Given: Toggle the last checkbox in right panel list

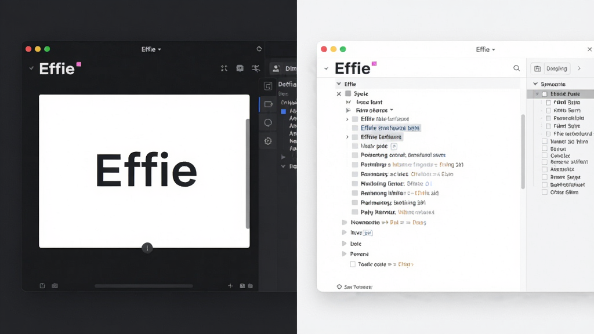Looking at the screenshot, I should point(544,192).
